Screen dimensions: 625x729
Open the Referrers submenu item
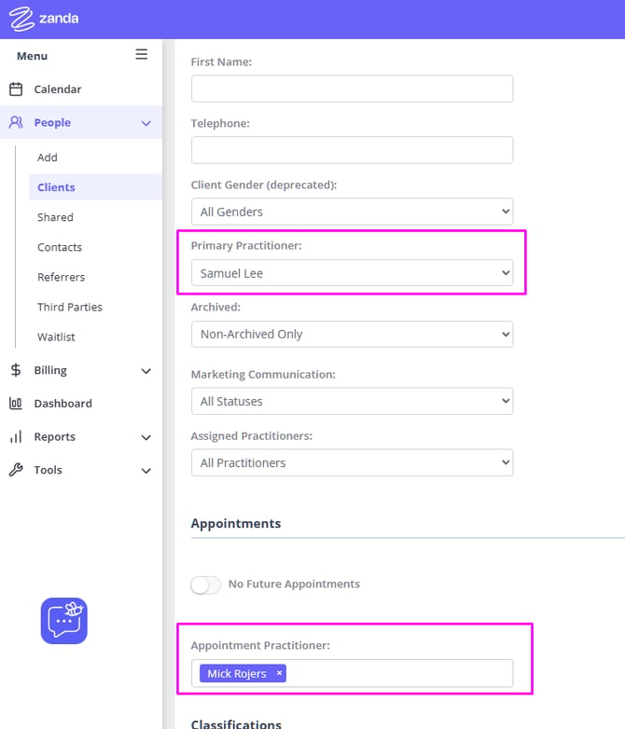(x=61, y=277)
